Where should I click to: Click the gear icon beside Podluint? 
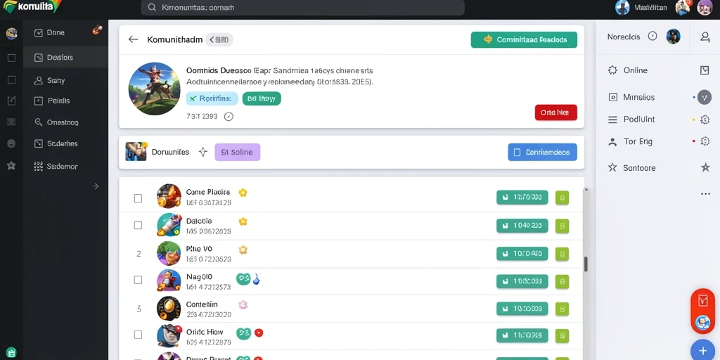click(x=705, y=120)
